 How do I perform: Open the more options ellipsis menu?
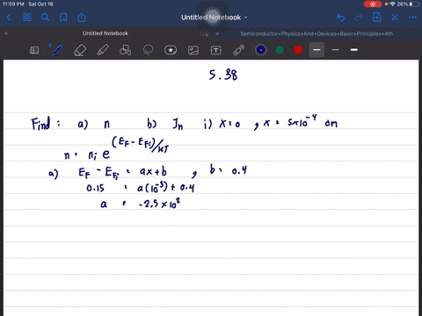pyautogui.click(x=413, y=18)
